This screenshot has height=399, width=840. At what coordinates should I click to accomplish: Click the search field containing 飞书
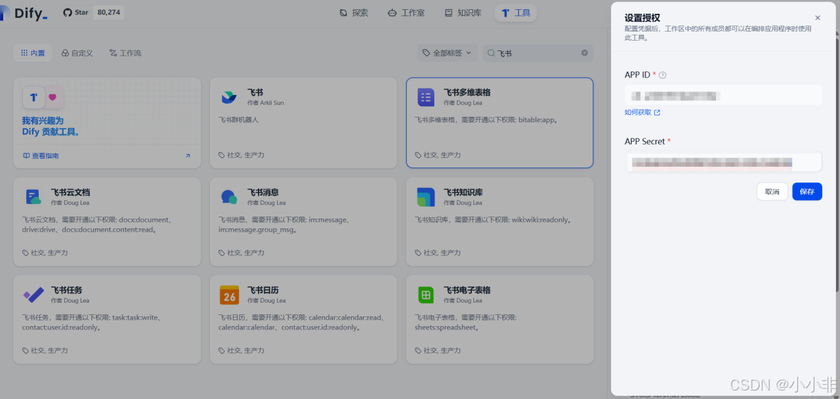538,53
